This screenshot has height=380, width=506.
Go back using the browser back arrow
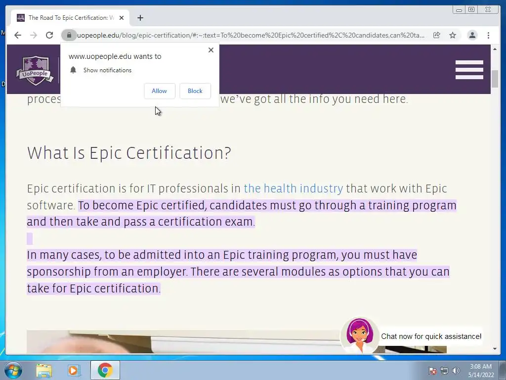click(x=18, y=35)
